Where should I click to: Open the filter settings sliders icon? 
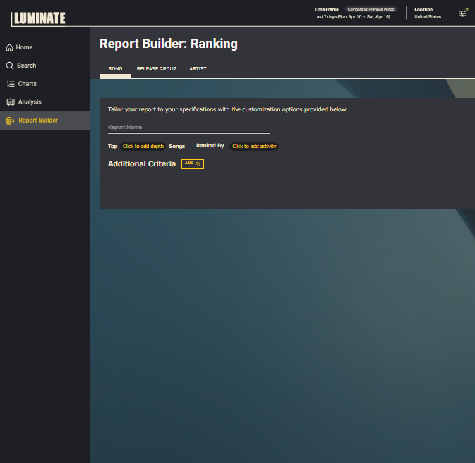click(463, 13)
